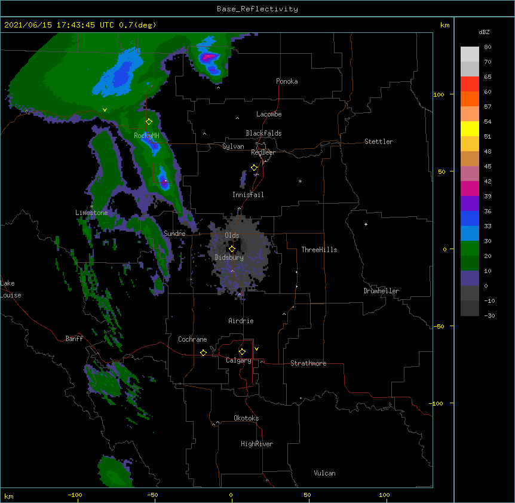Click the Cochrane label
This screenshot has width=515, height=503.
click(x=192, y=339)
